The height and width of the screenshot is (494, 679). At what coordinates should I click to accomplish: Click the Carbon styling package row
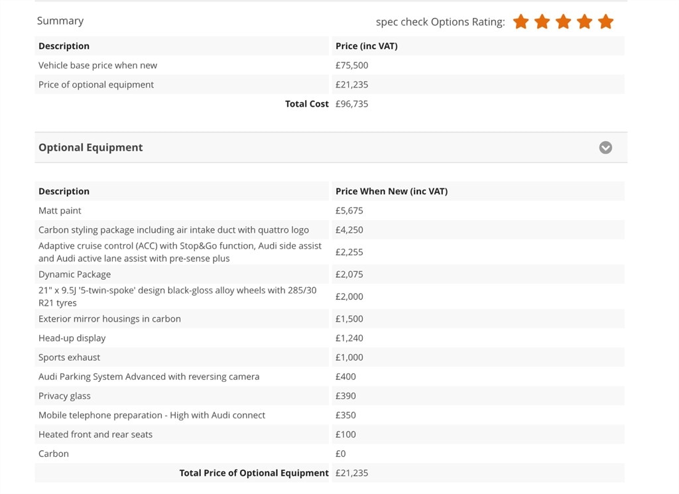click(330, 229)
